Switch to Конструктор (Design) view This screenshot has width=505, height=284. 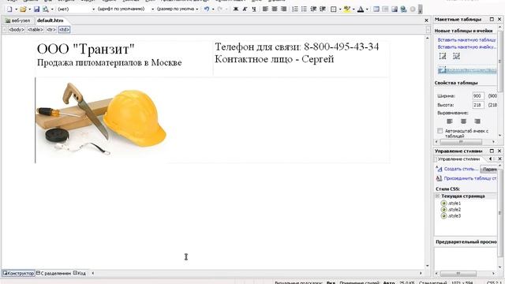click(18, 273)
